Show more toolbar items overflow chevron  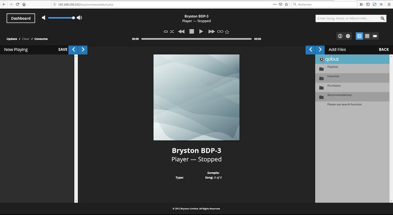[381, 4]
